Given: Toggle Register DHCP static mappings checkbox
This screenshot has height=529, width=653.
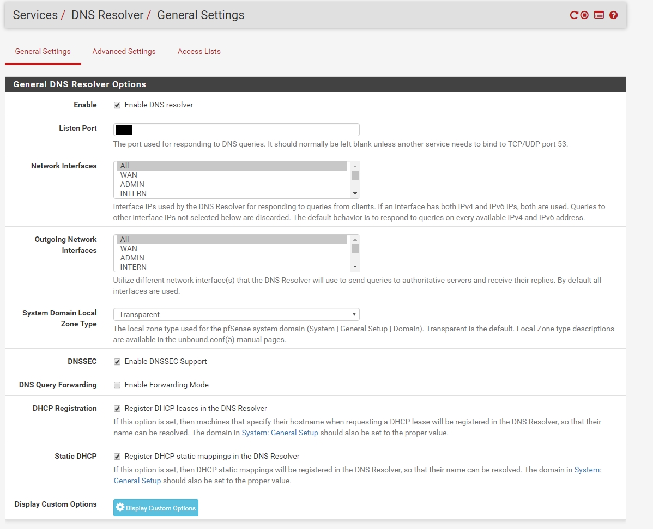Looking at the screenshot, I should [x=117, y=457].
